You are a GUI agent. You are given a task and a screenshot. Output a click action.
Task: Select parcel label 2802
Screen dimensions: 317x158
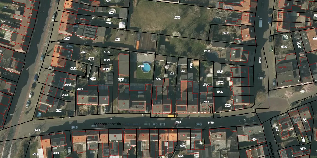click(x=211, y=123)
